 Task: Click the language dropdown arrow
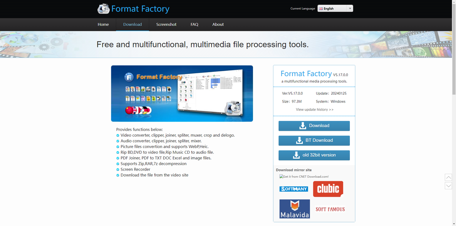[350, 9]
